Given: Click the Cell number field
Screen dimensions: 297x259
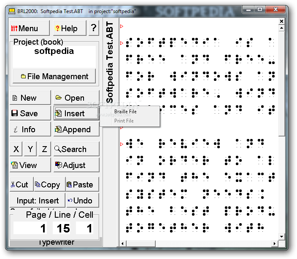Looking at the screenshot, I should click(x=84, y=228).
